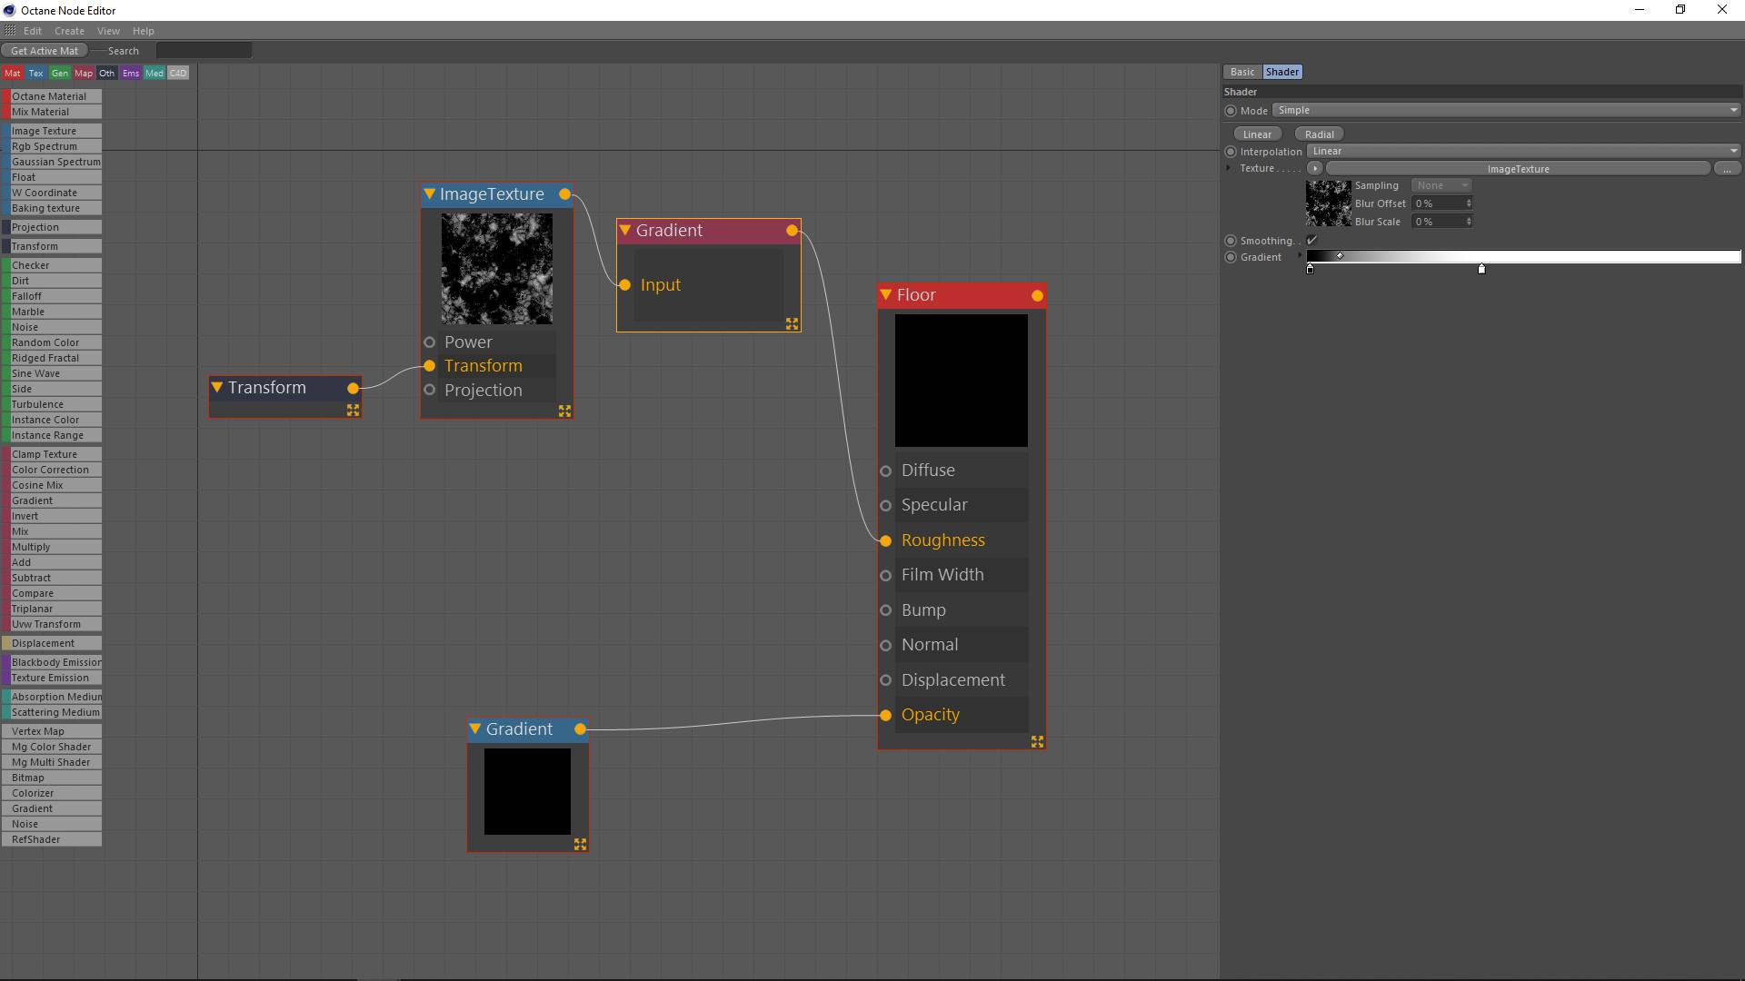This screenshot has height=981, width=1745.
Task: Expand the Texture disclosure triangle
Action: [1228, 169]
